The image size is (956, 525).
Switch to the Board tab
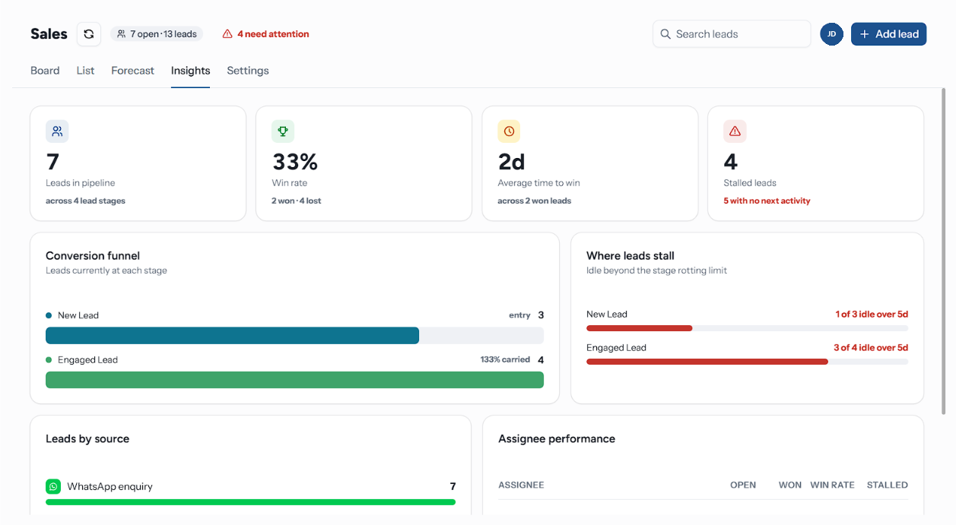click(45, 71)
